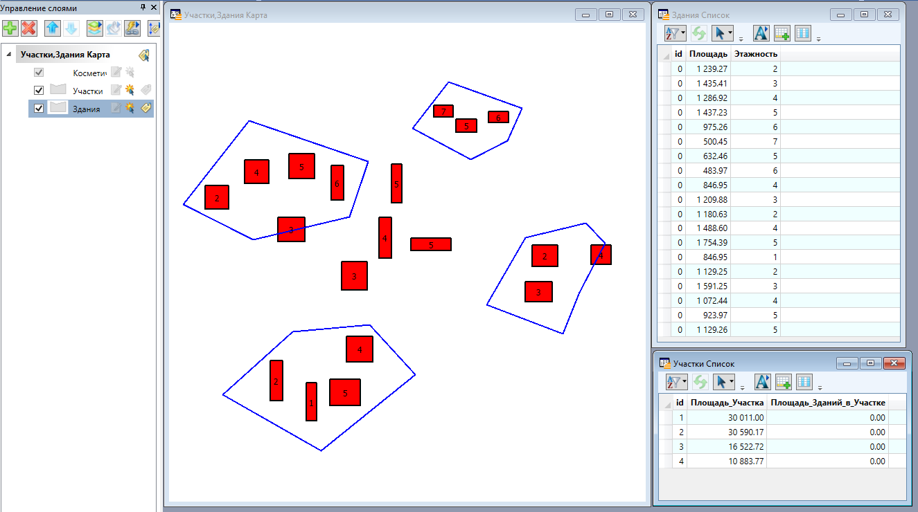The width and height of the screenshot is (918, 512).
Task: Click the building labeled 7 on the map
Action: 443,111
